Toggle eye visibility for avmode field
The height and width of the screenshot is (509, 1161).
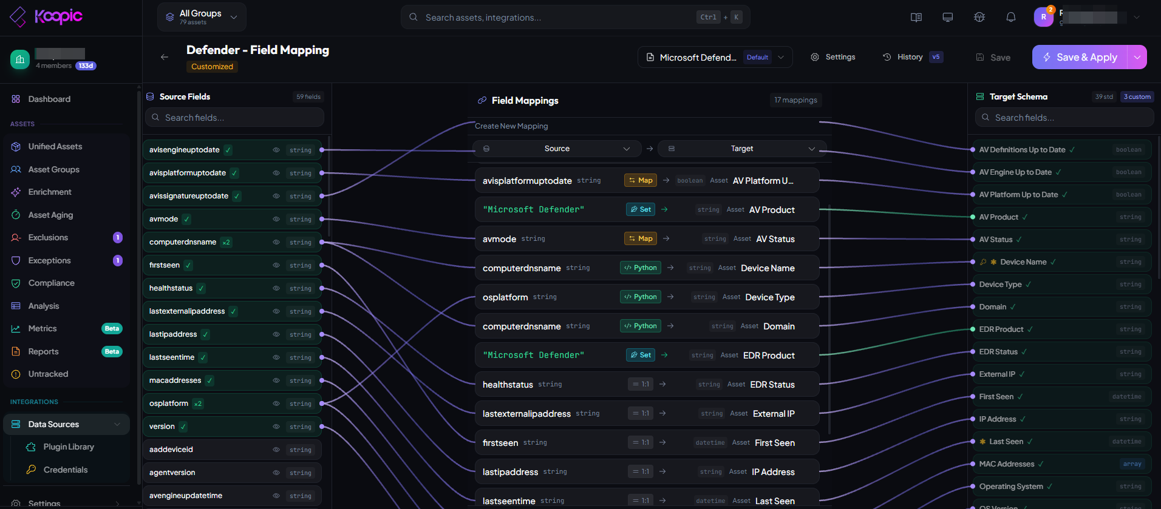click(x=276, y=219)
